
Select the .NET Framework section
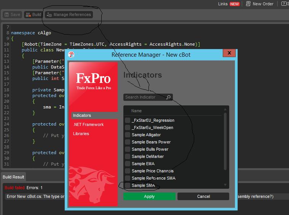point(88,124)
